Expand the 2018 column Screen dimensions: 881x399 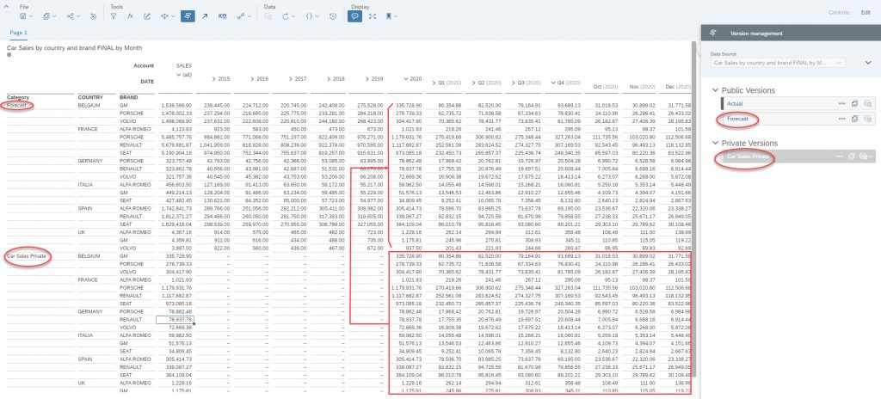[328, 79]
